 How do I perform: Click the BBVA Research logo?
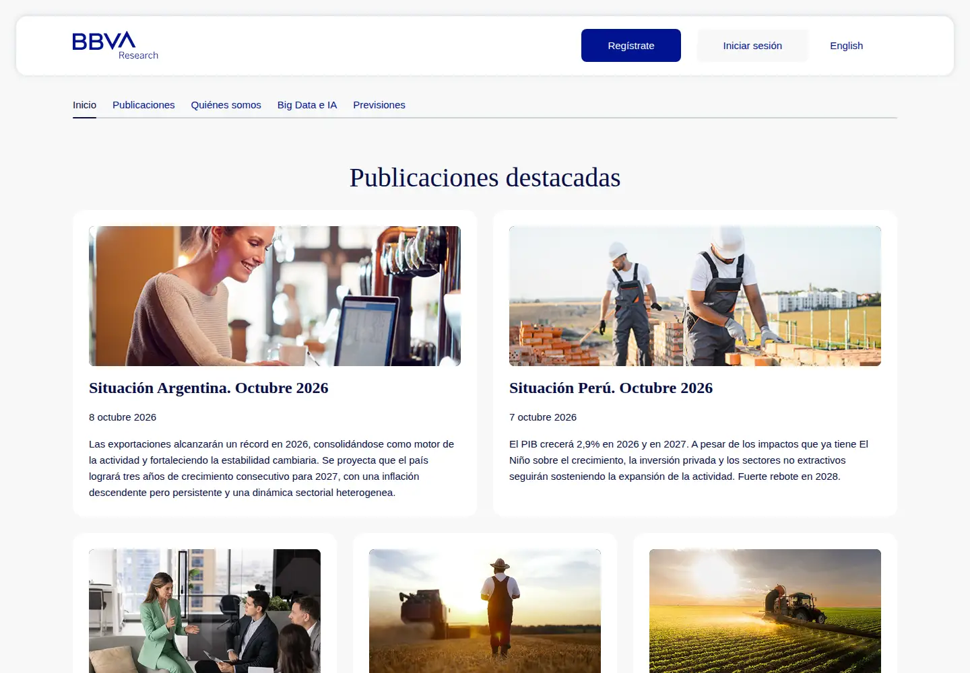tap(115, 46)
